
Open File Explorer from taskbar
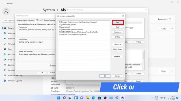point(88,98)
